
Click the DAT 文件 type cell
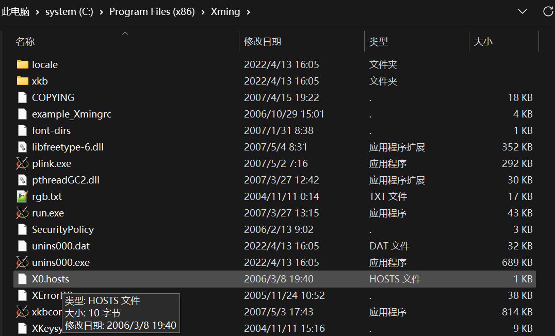point(389,246)
